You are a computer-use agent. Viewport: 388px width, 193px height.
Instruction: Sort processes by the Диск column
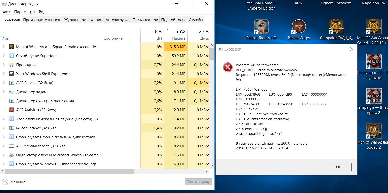pyautogui.click(x=199, y=35)
